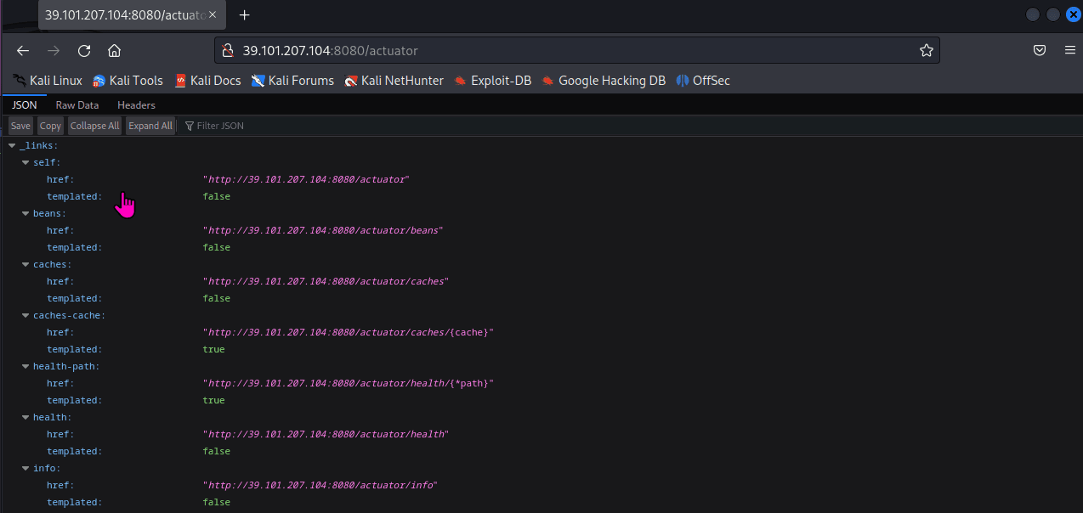Collapse the _links root node
The height and width of the screenshot is (513, 1083).
[12, 146]
